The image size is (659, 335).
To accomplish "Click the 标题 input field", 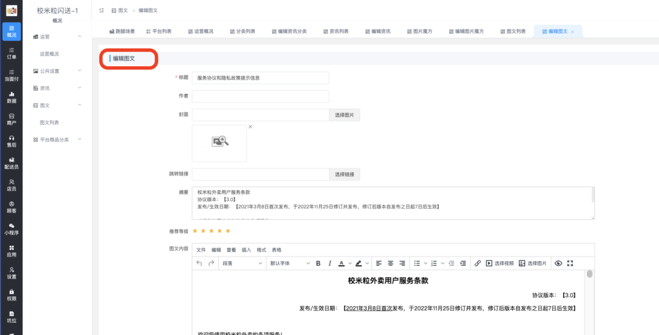I will click(x=261, y=78).
